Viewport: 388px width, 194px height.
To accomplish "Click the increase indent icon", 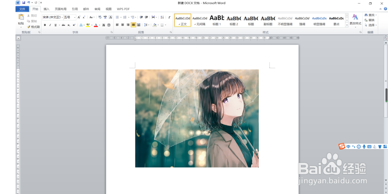I will point(147,17).
